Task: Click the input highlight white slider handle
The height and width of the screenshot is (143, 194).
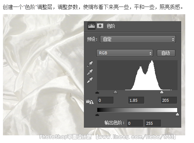Action: tap(162, 92)
